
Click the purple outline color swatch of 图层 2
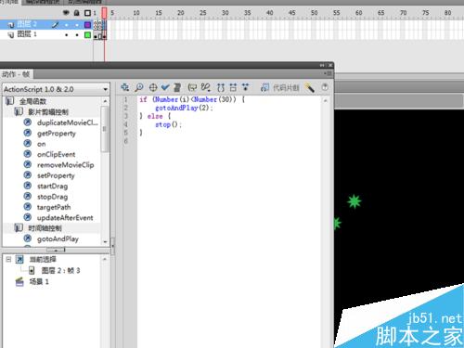87,25
